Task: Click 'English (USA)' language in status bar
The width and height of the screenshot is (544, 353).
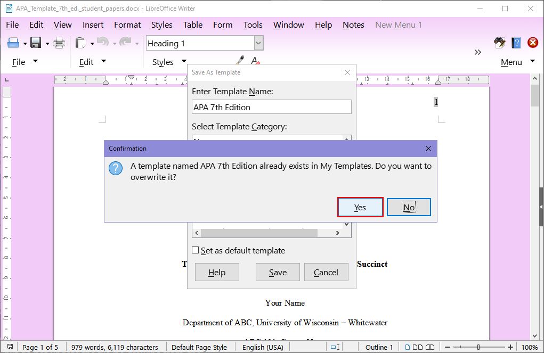Action: (263, 347)
